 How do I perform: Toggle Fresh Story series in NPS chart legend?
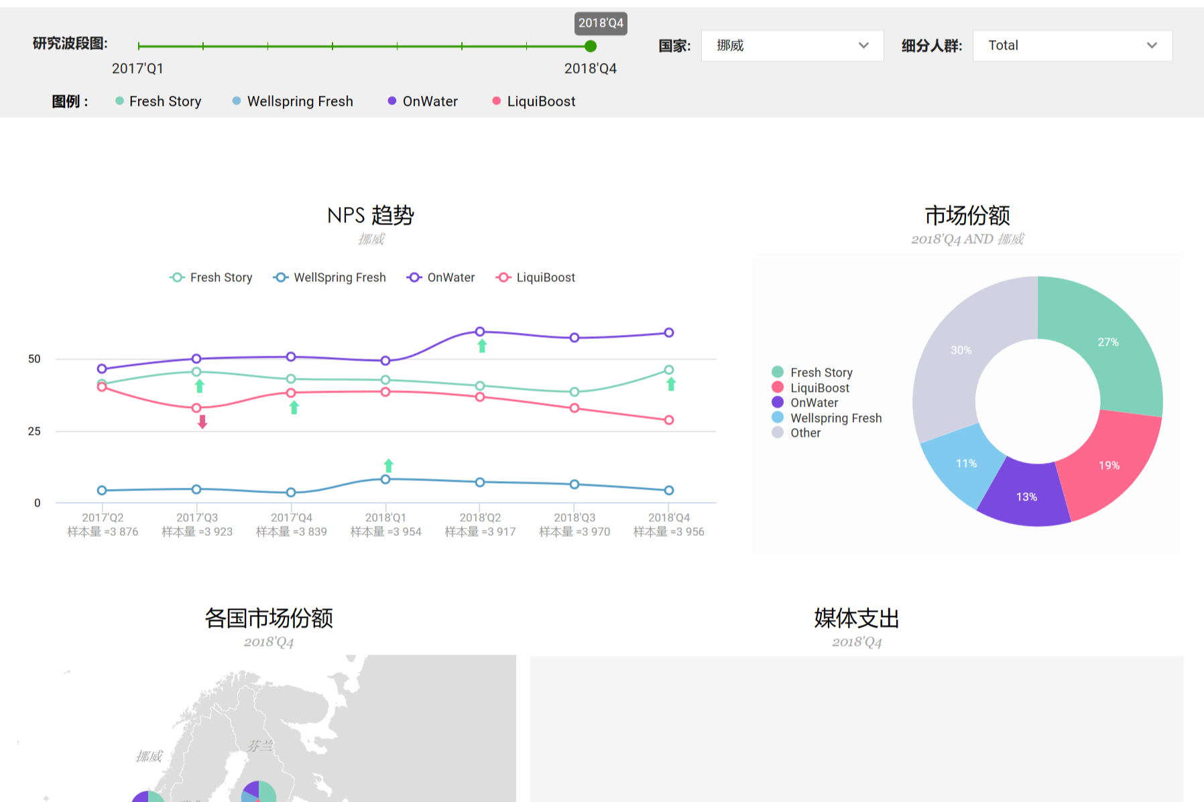click(x=211, y=277)
